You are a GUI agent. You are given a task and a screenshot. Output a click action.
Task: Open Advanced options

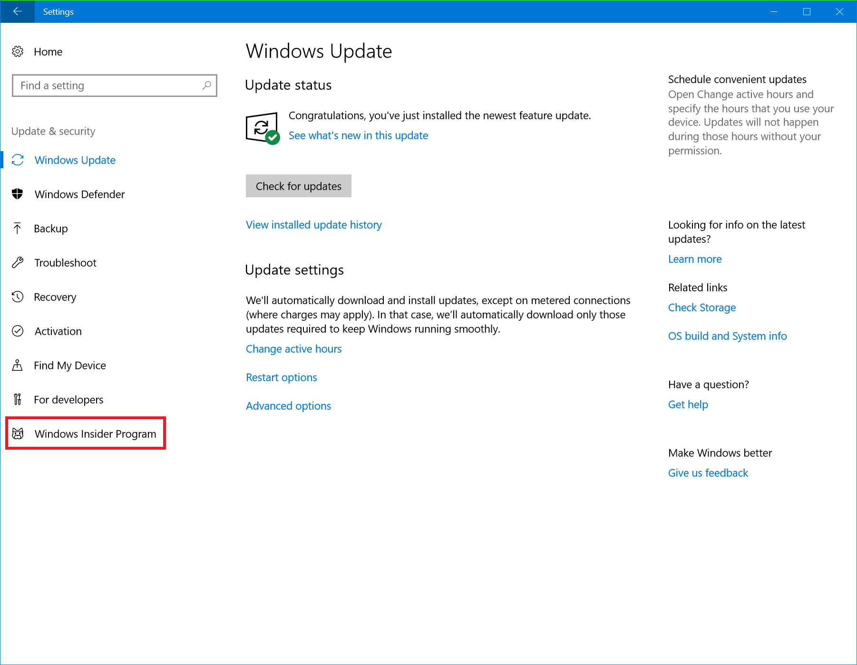click(x=288, y=405)
